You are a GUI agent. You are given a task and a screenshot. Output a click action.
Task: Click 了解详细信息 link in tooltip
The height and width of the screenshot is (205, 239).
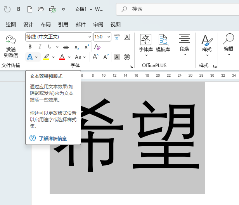coord(53,138)
